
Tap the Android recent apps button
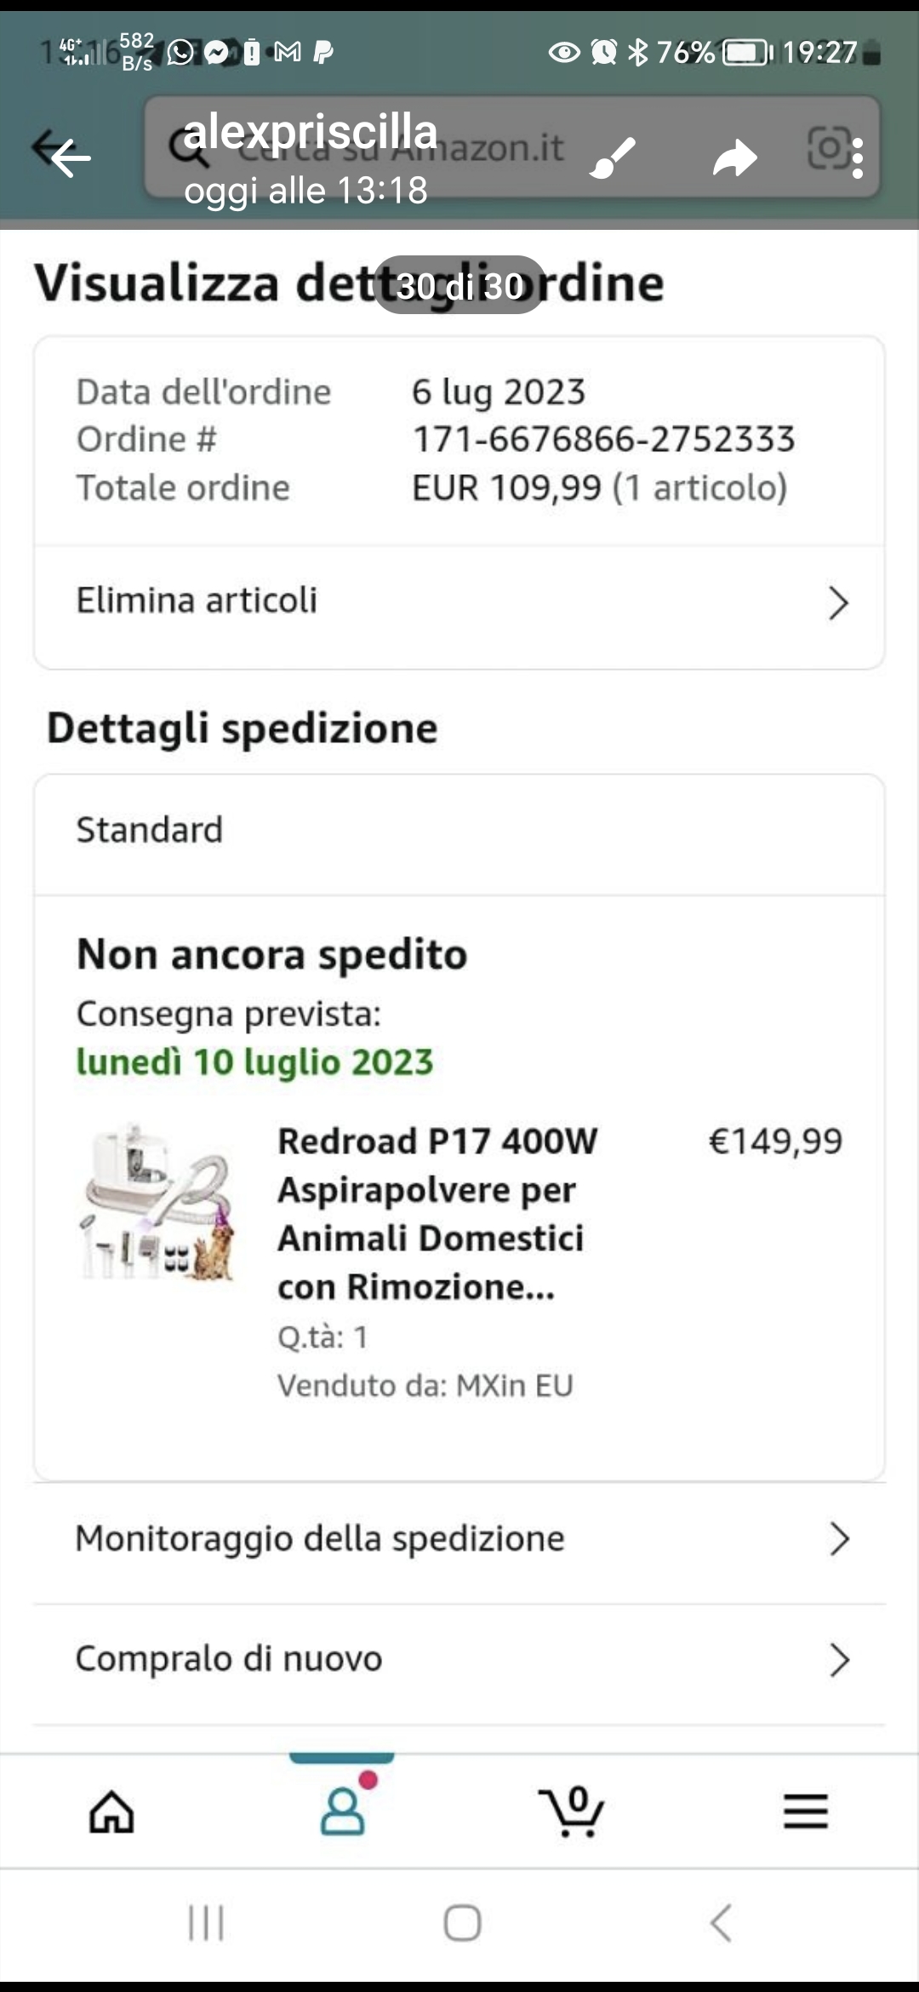[x=205, y=1922]
